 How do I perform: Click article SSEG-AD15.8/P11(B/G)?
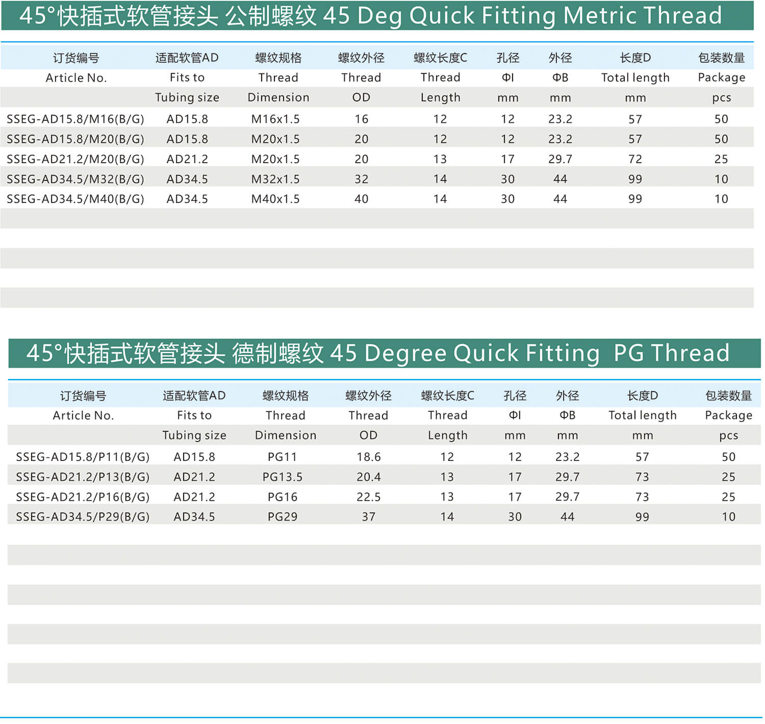pyautogui.click(x=83, y=457)
